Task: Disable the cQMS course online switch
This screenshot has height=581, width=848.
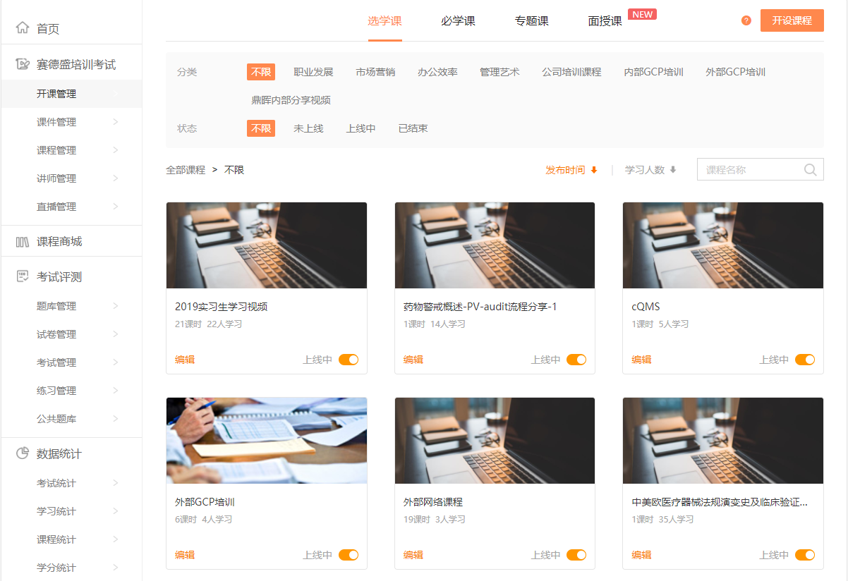Action: click(805, 360)
